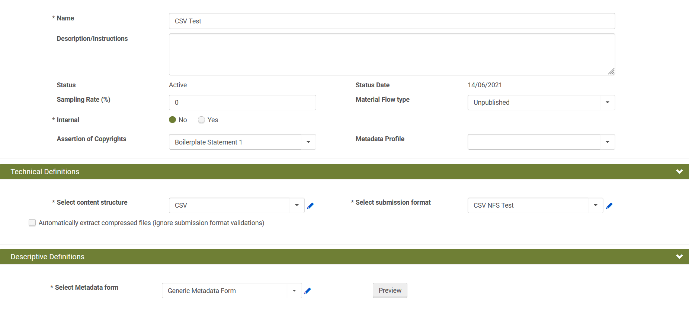This screenshot has height=315, width=689.
Task: Click pencil icon beside submission format
Action: (x=609, y=206)
